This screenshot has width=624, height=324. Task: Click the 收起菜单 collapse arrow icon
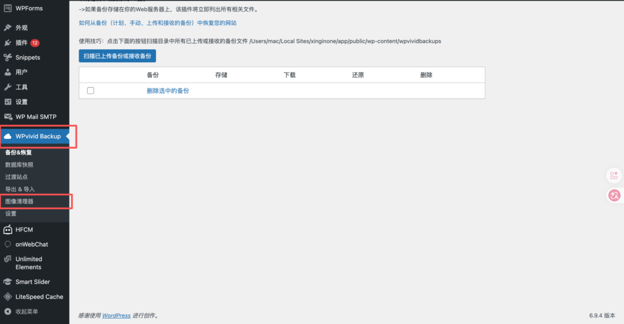pos(7,311)
